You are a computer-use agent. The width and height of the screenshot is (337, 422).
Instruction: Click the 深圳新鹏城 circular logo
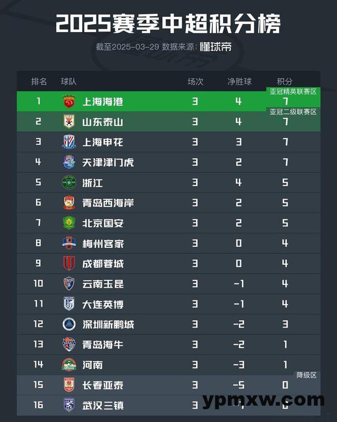pyautogui.click(x=69, y=324)
